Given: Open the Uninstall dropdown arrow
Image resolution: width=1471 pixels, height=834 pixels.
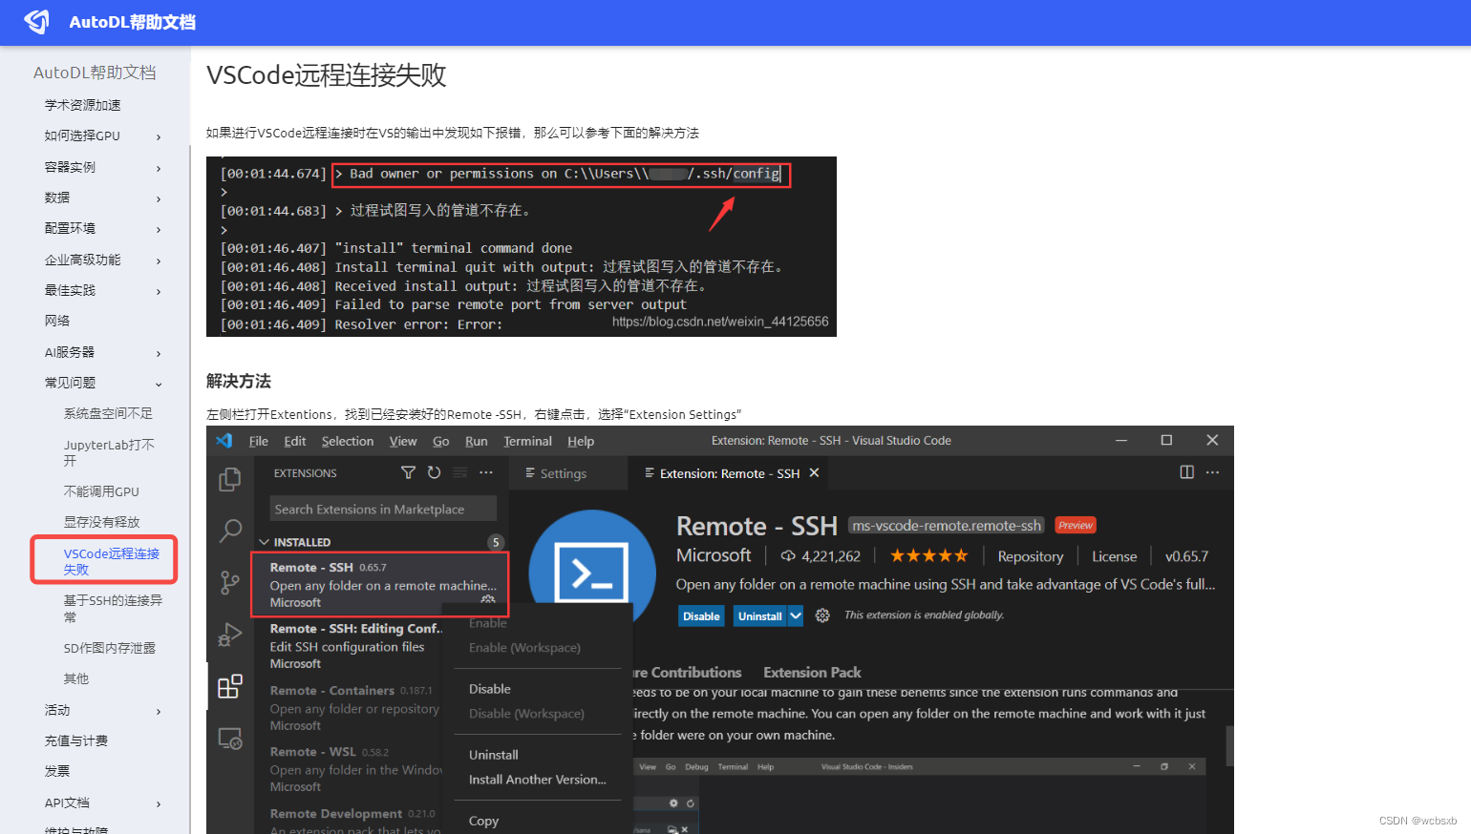Looking at the screenshot, I should click(x=795, y=616).
